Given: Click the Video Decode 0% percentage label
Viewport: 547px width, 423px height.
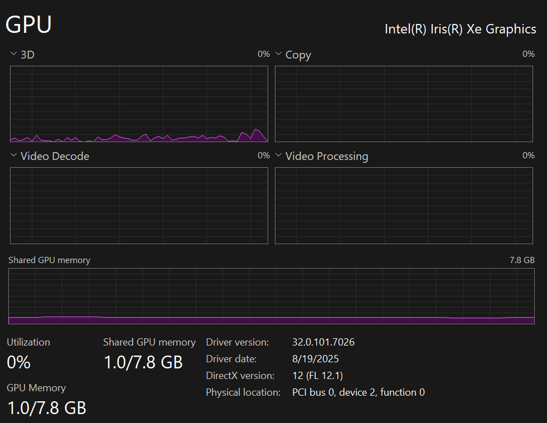Looking at the screenshot, I should click(x=263, y=155).
